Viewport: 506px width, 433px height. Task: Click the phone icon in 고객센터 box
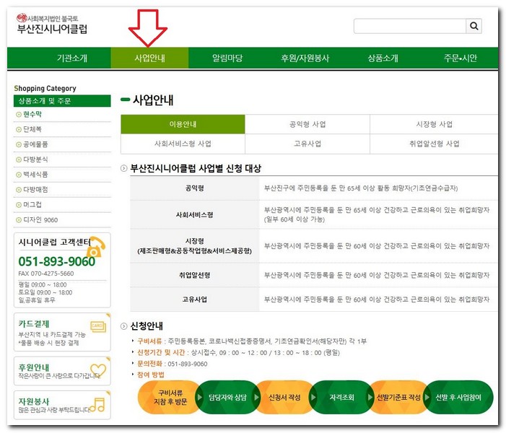pos(97,247)
